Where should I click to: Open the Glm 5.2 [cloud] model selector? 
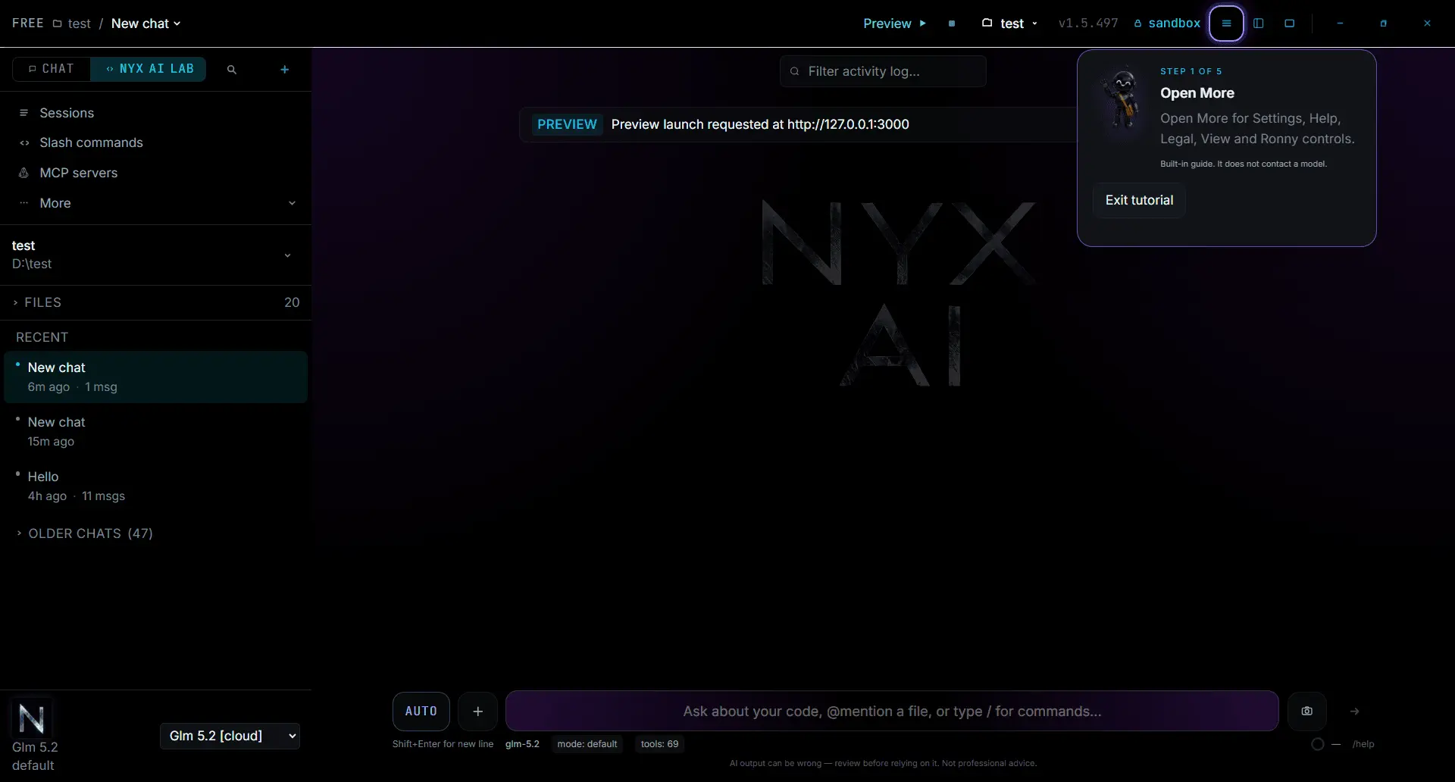[230, 736]
